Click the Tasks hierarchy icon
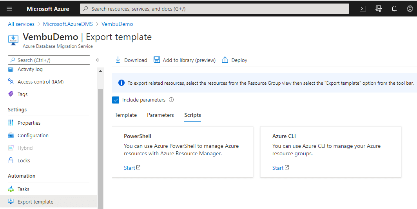417x209 pixels. coord(11,189)
